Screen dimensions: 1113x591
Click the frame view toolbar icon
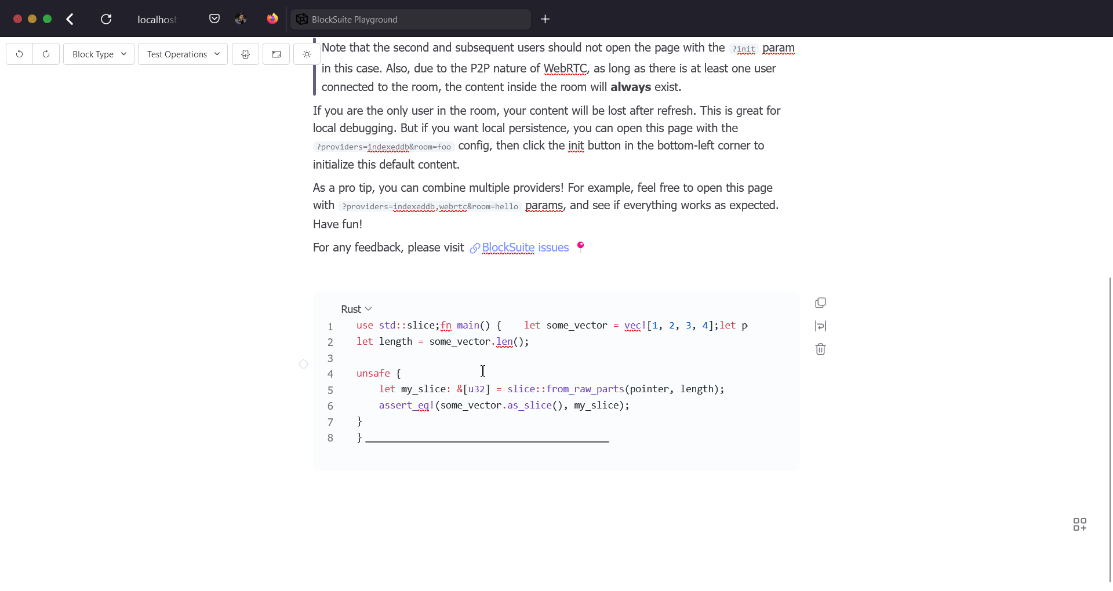coord(276,54)
